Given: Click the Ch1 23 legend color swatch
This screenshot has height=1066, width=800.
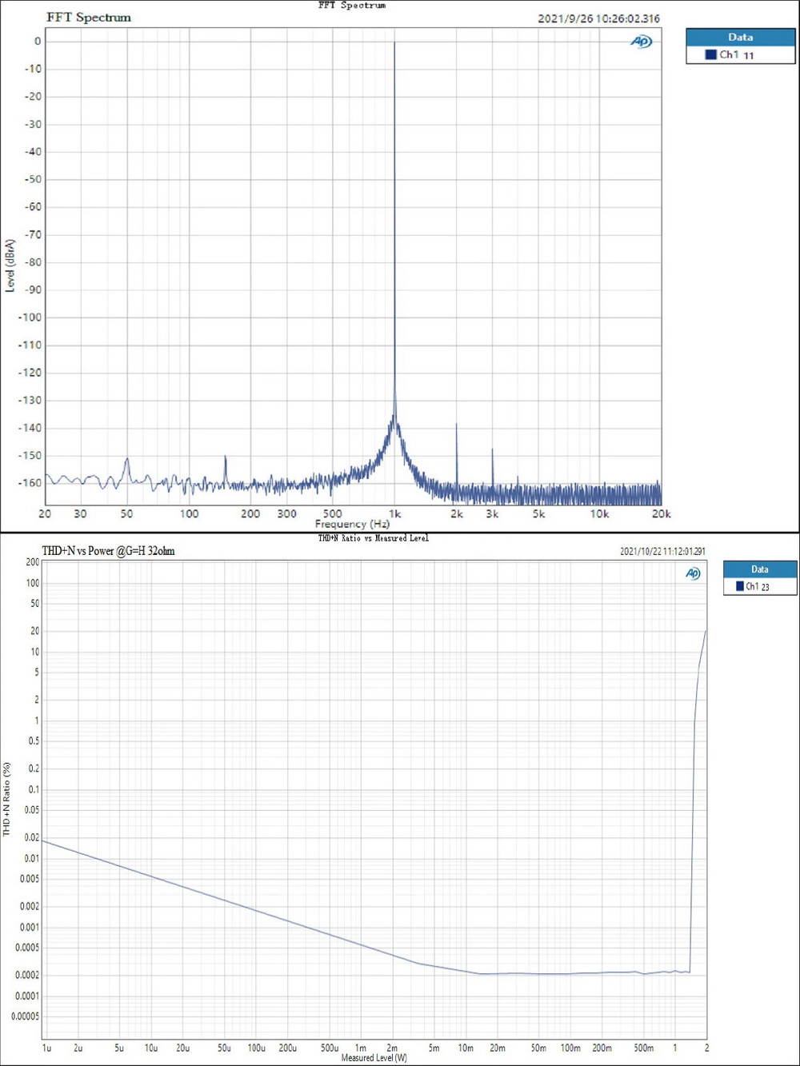Looking at the screenshot, I should [x=739, y=586].
